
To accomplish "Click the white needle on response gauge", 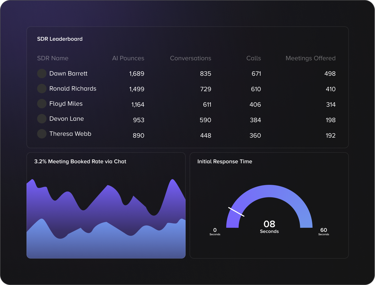I will [236, 212].
